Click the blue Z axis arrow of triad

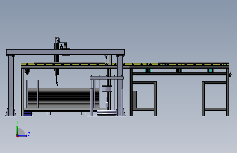pos(22,136)
